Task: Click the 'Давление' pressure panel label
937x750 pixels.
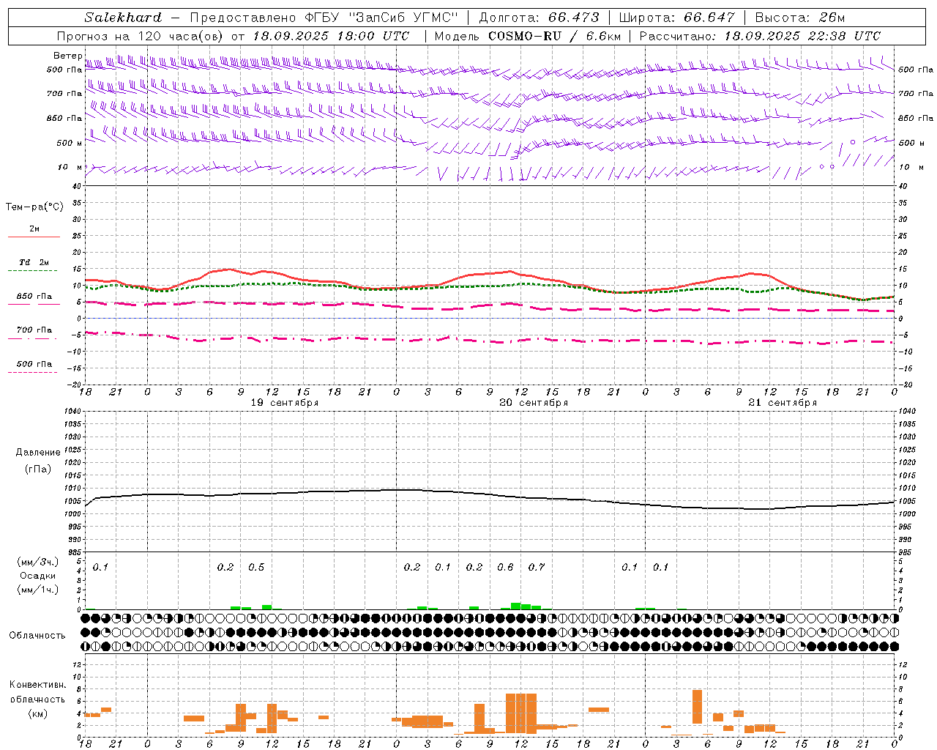Action: pos(38,453)
